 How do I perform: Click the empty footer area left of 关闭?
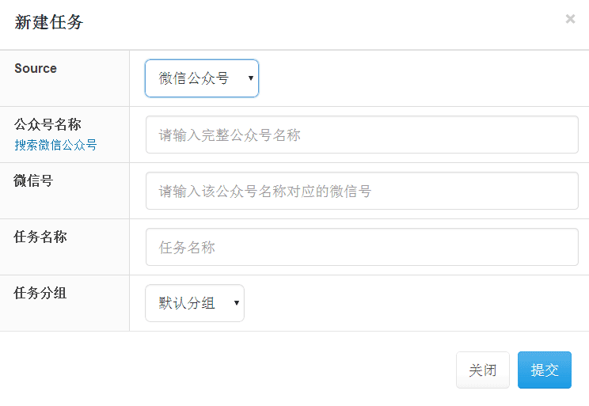tap(237, 370)
